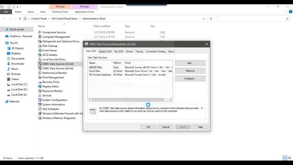Open Shortcut Tools ribbon tab
The height and width of the screenshot is (165, 293).
pyautogui.click(x=60, y=12)
